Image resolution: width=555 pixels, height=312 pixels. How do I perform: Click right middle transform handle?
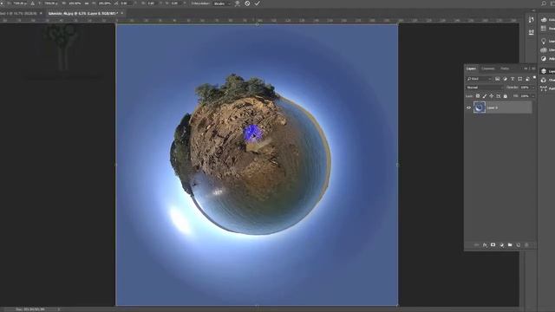398,165
